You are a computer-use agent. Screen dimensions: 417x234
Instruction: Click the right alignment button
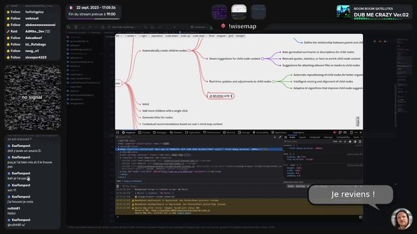click(x=143, y=36)
